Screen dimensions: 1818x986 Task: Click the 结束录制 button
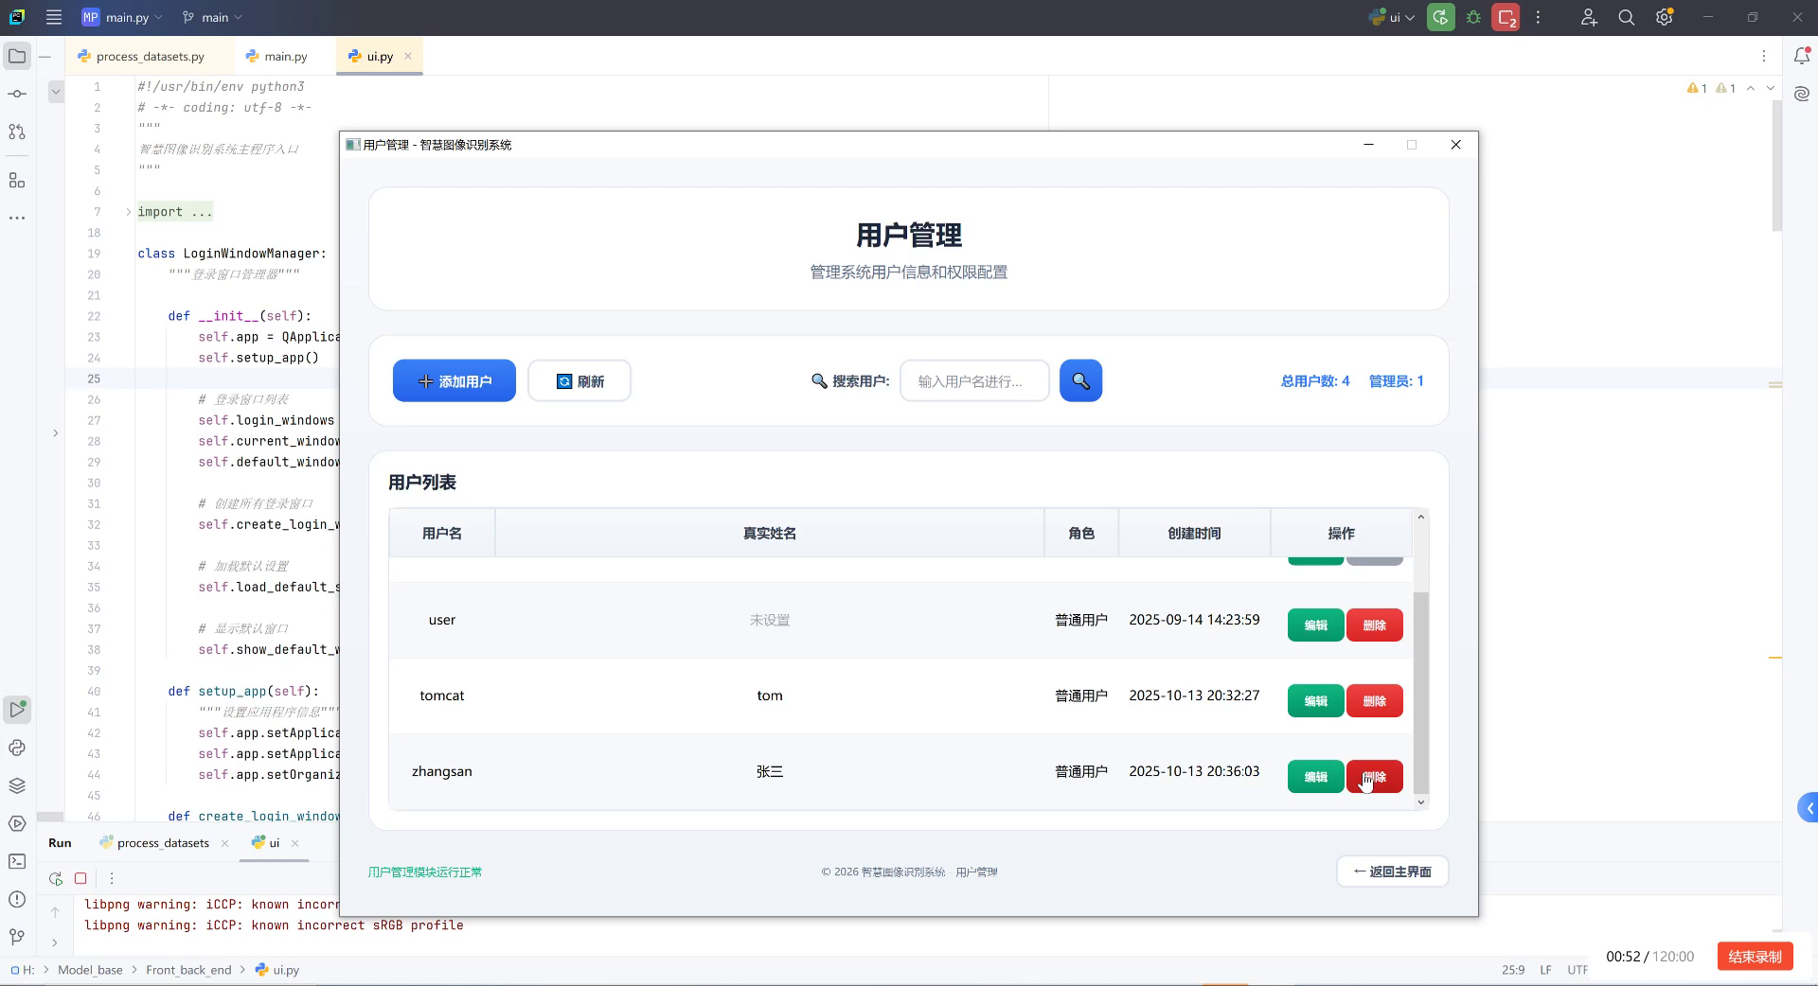pos(1755,957)
